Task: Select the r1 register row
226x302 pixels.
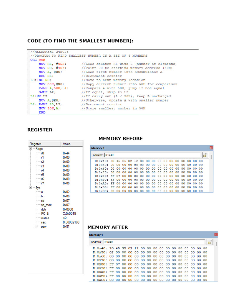Action: pos(56,157)
